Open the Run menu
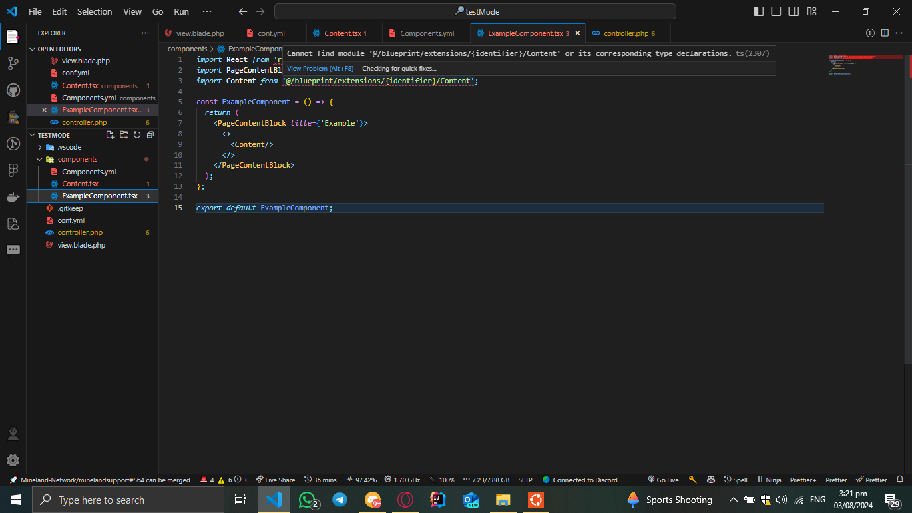This screenshot has width=912, height=513. point(181,11)
